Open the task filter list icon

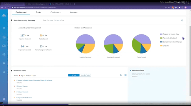click(125, 75)
